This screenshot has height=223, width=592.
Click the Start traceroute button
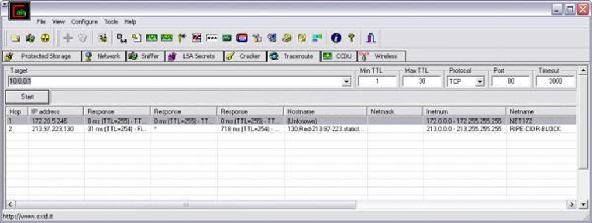(27, 97)
